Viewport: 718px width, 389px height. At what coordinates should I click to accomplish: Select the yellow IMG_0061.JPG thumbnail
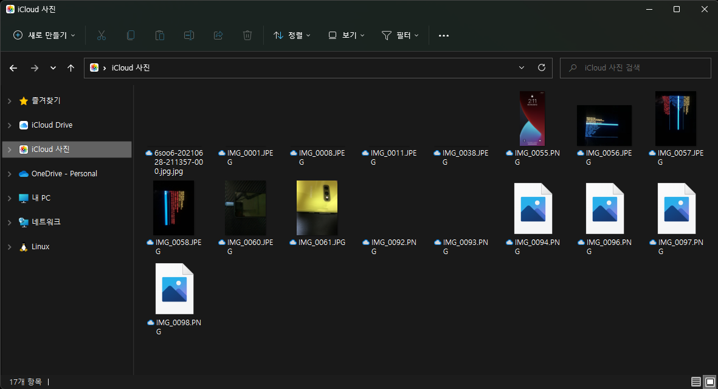pos(317,208)
